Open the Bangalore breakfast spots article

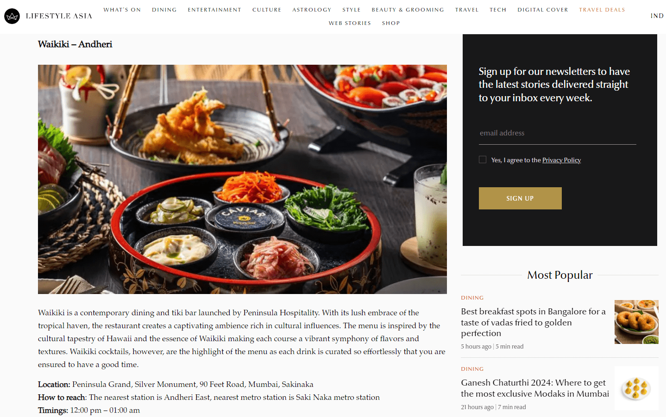point(534,322)
